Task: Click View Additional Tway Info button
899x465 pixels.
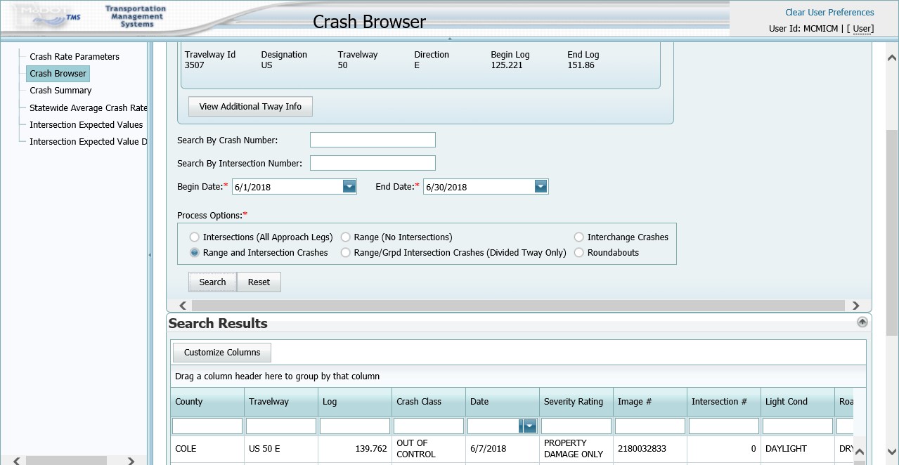Action: 250,107
